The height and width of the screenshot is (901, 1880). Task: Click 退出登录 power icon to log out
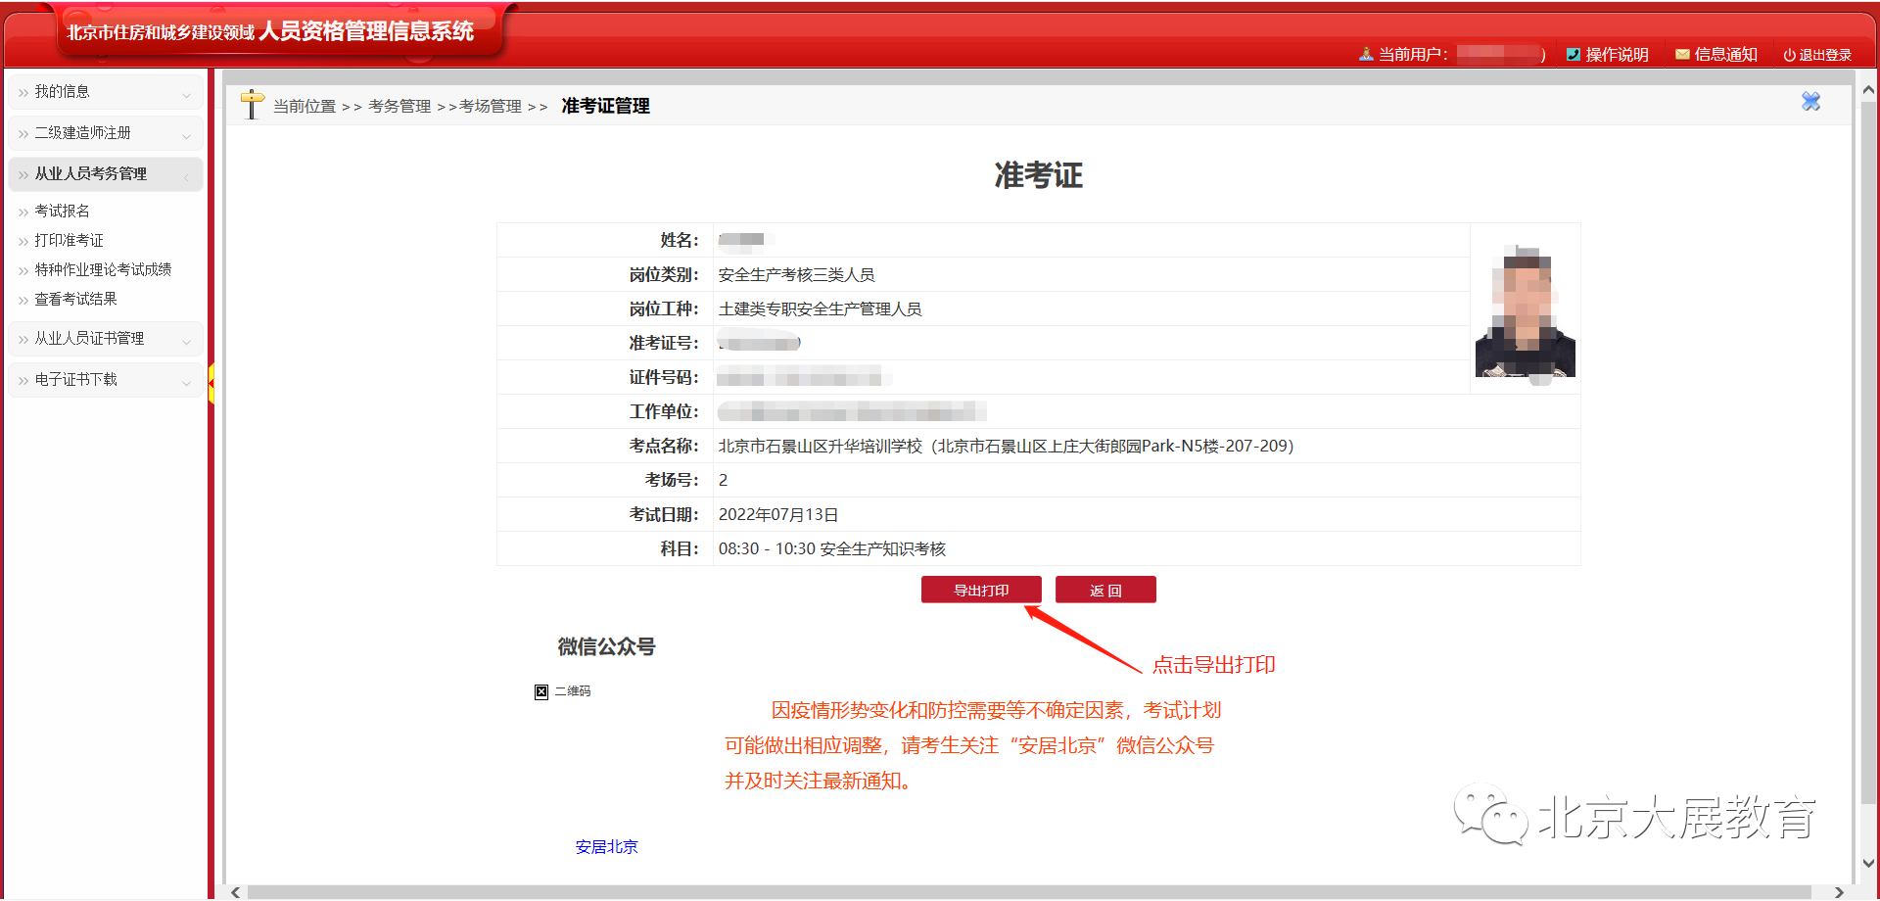1816,55
